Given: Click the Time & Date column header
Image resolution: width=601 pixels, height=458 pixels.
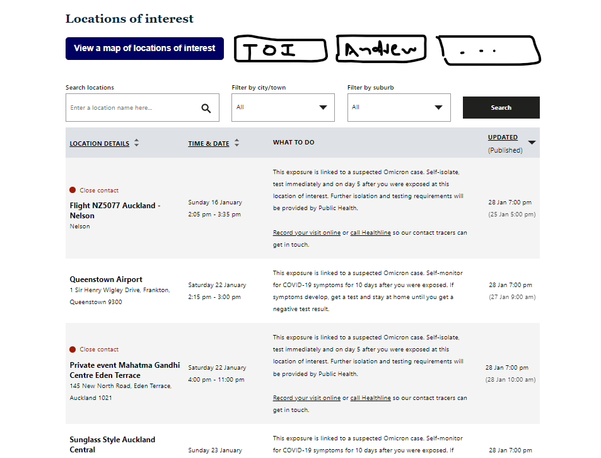Looking at the screenshot, I should tap(209, 144).
